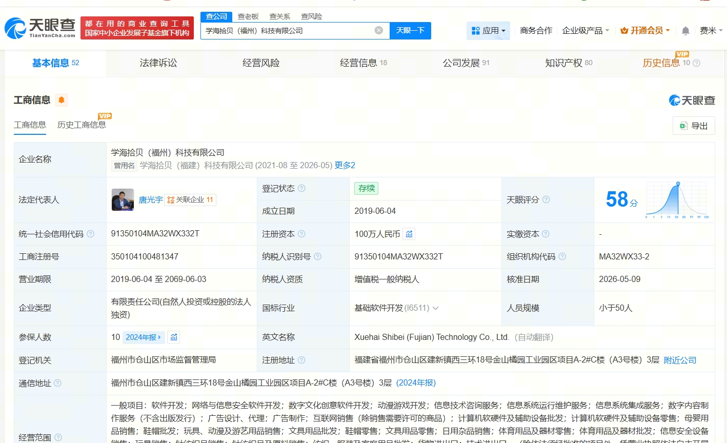
Task: Switch to the 知识产权 80 tab
Action: click(x=569, y=63)
